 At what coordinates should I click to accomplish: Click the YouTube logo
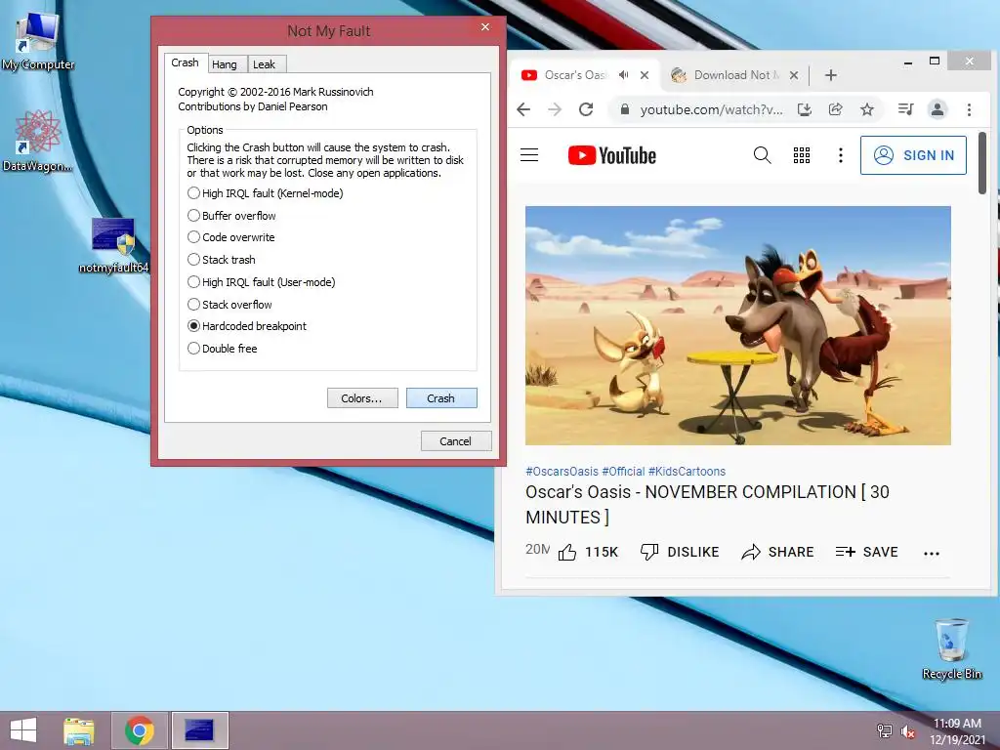[611, 155]
